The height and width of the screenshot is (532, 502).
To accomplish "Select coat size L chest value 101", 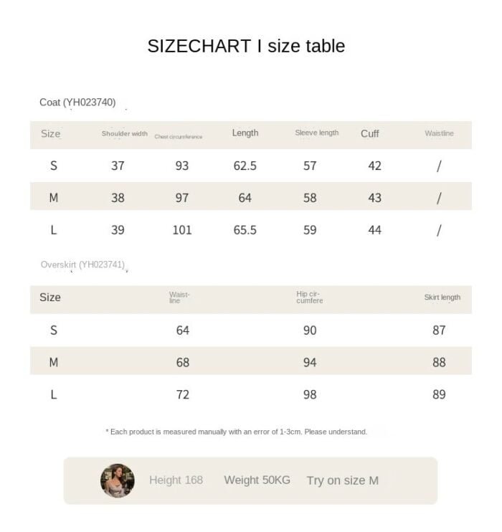I will [x=182, y=230].
